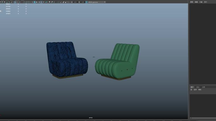Click the layer editor horizontal scrollbar
Screen dimensions: 216x121
(203, 118)
